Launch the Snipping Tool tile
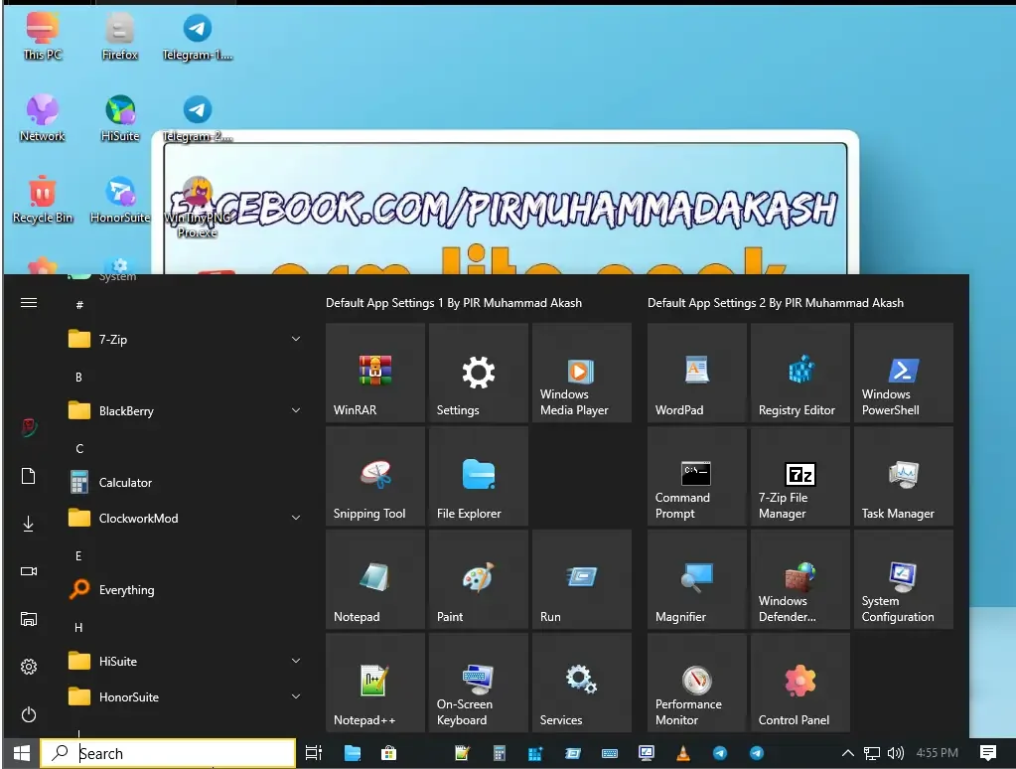1016x769 pixels. tap(374, 476)
